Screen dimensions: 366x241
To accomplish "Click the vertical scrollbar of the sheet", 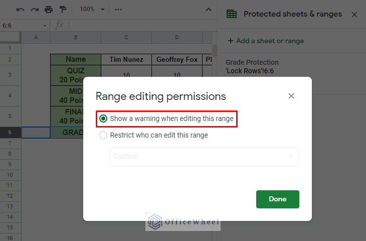I will click(x=215, y=50).
